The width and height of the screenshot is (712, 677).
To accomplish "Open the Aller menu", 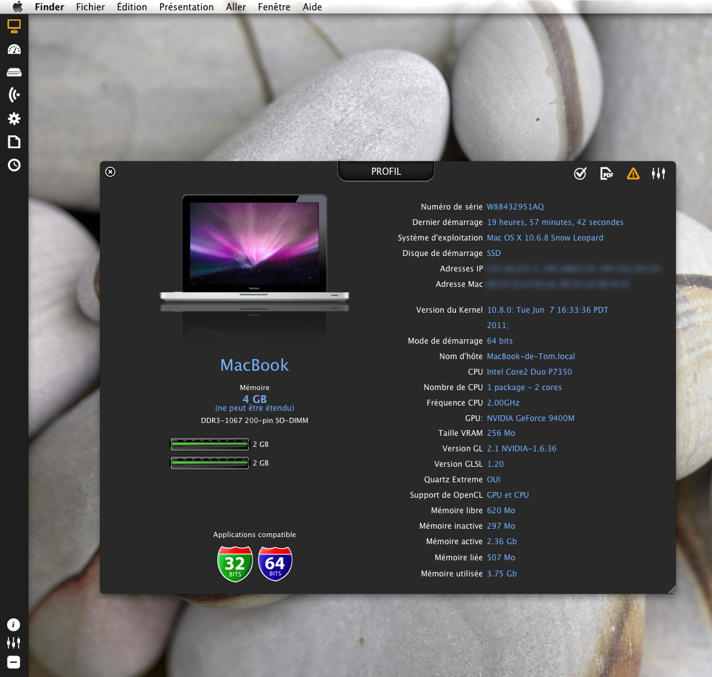I will (235, 7).
